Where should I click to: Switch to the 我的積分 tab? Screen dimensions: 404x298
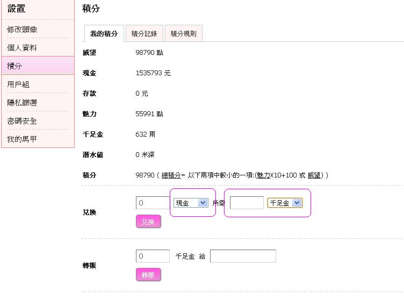104,34
